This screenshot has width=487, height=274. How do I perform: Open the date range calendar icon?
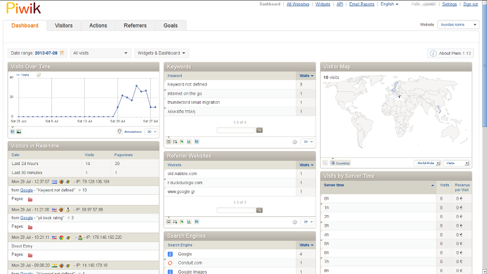tap(62, 53)
